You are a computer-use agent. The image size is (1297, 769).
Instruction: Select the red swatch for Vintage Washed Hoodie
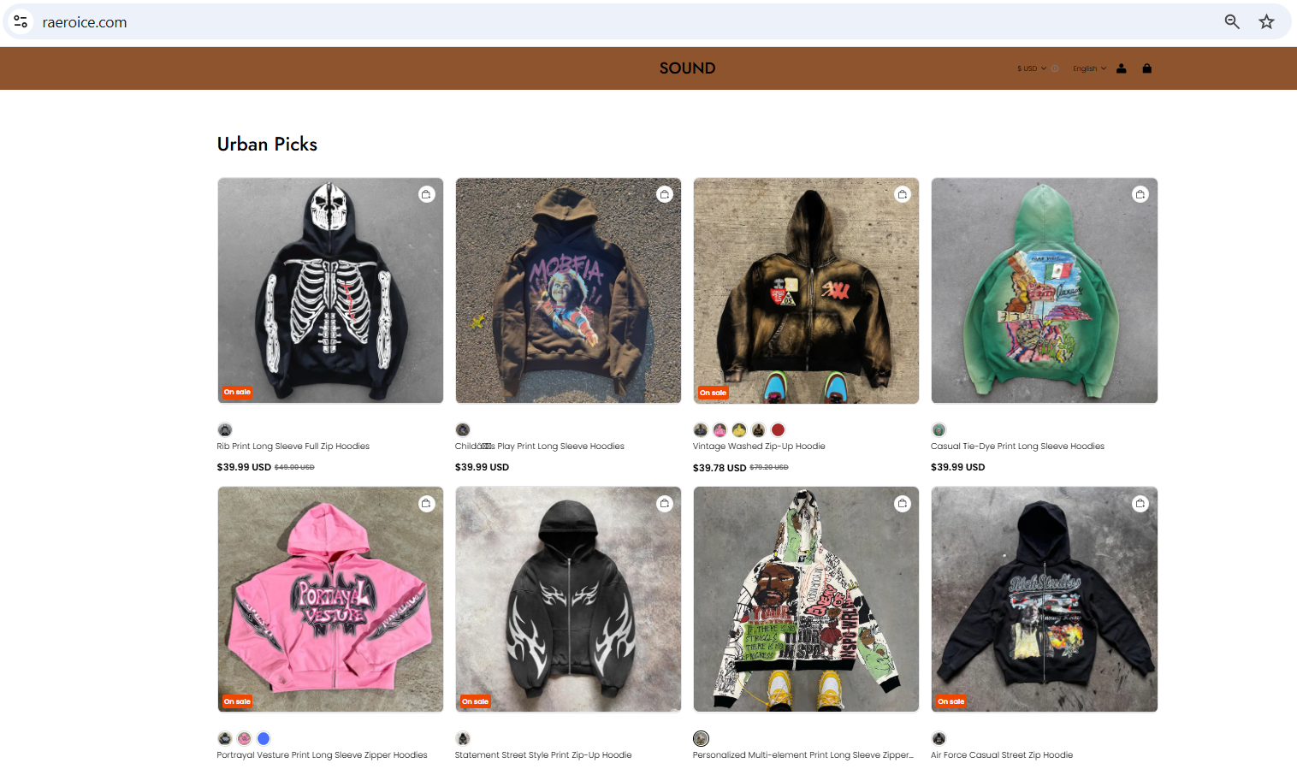tap(778, 429)
